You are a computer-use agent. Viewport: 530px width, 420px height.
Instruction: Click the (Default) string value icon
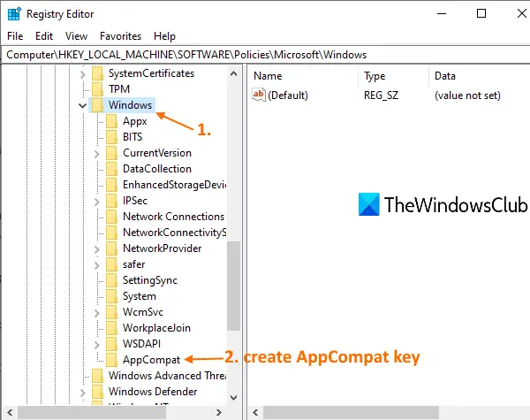coord(259,95)
